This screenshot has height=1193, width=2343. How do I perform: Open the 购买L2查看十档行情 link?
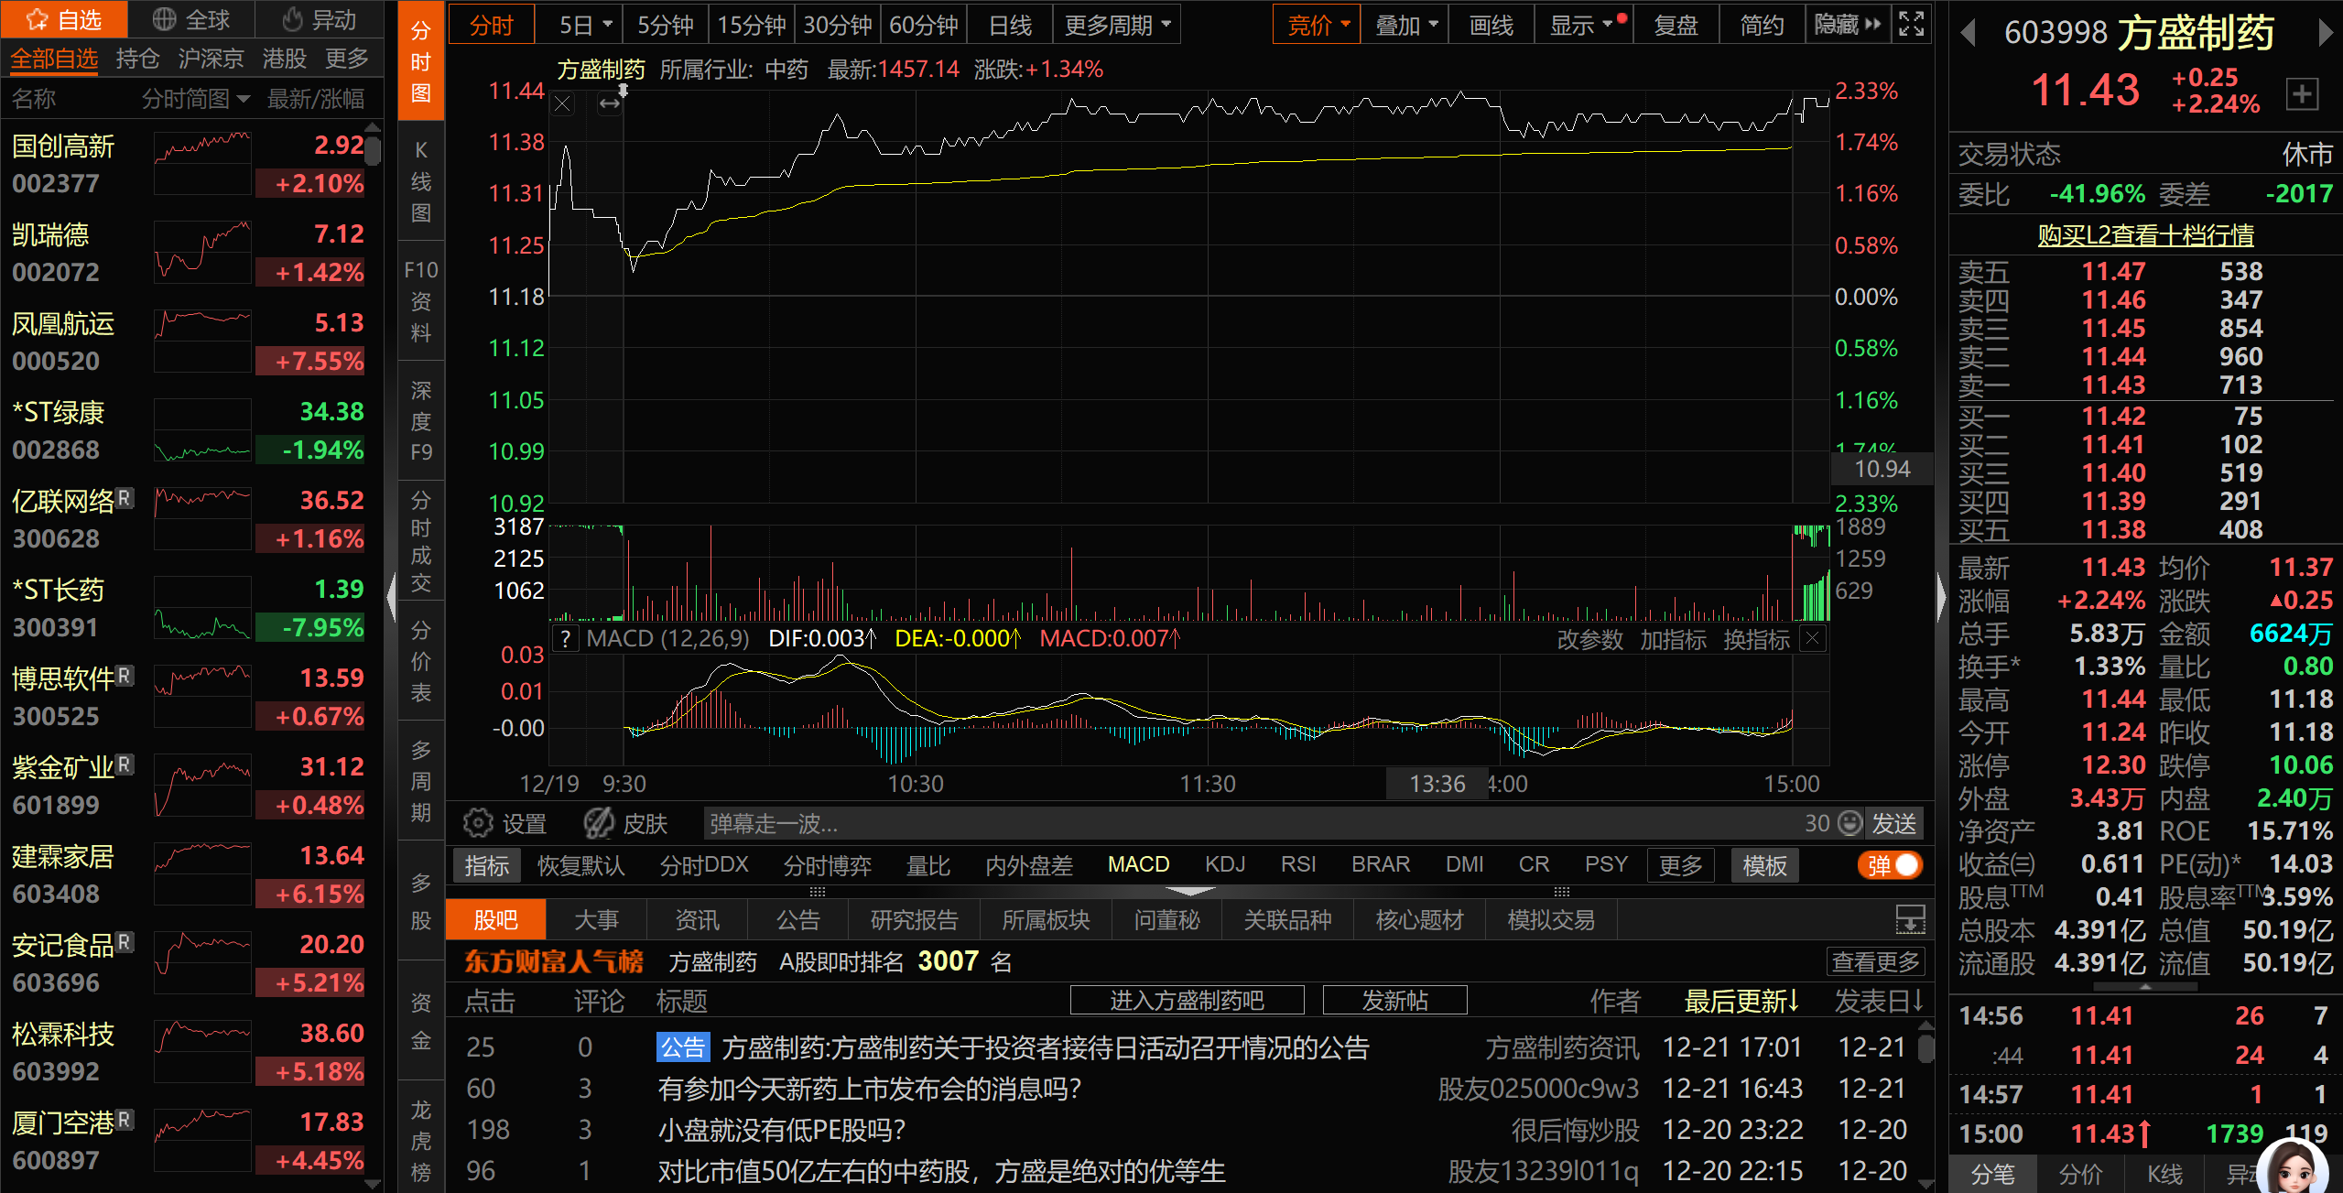(2144, 235)
